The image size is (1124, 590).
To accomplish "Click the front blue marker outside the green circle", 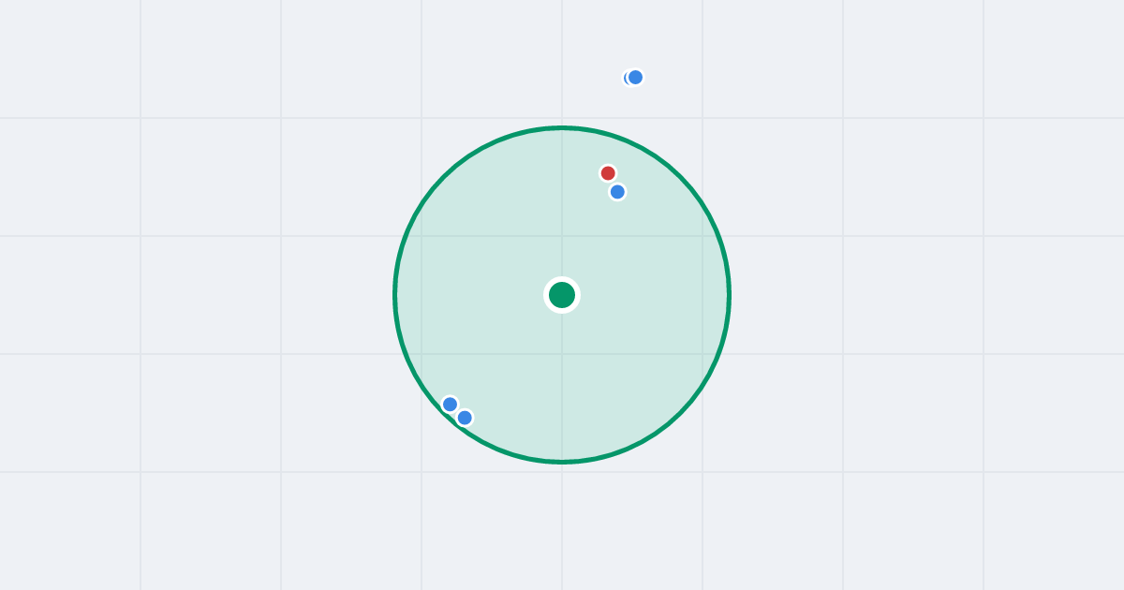I will point(635,77).
